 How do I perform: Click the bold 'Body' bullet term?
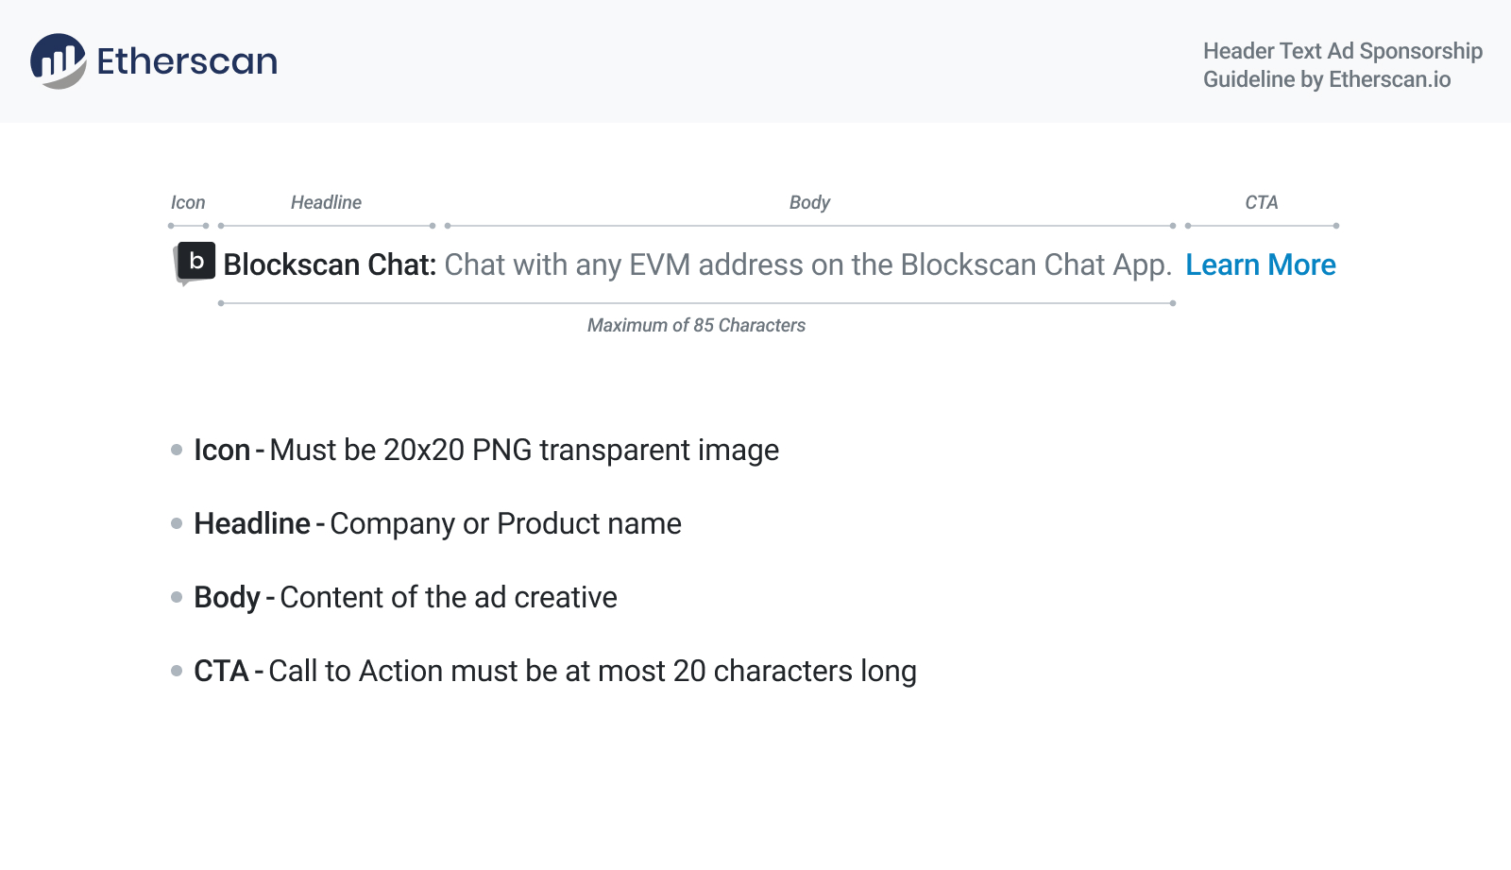pos(227,598)
